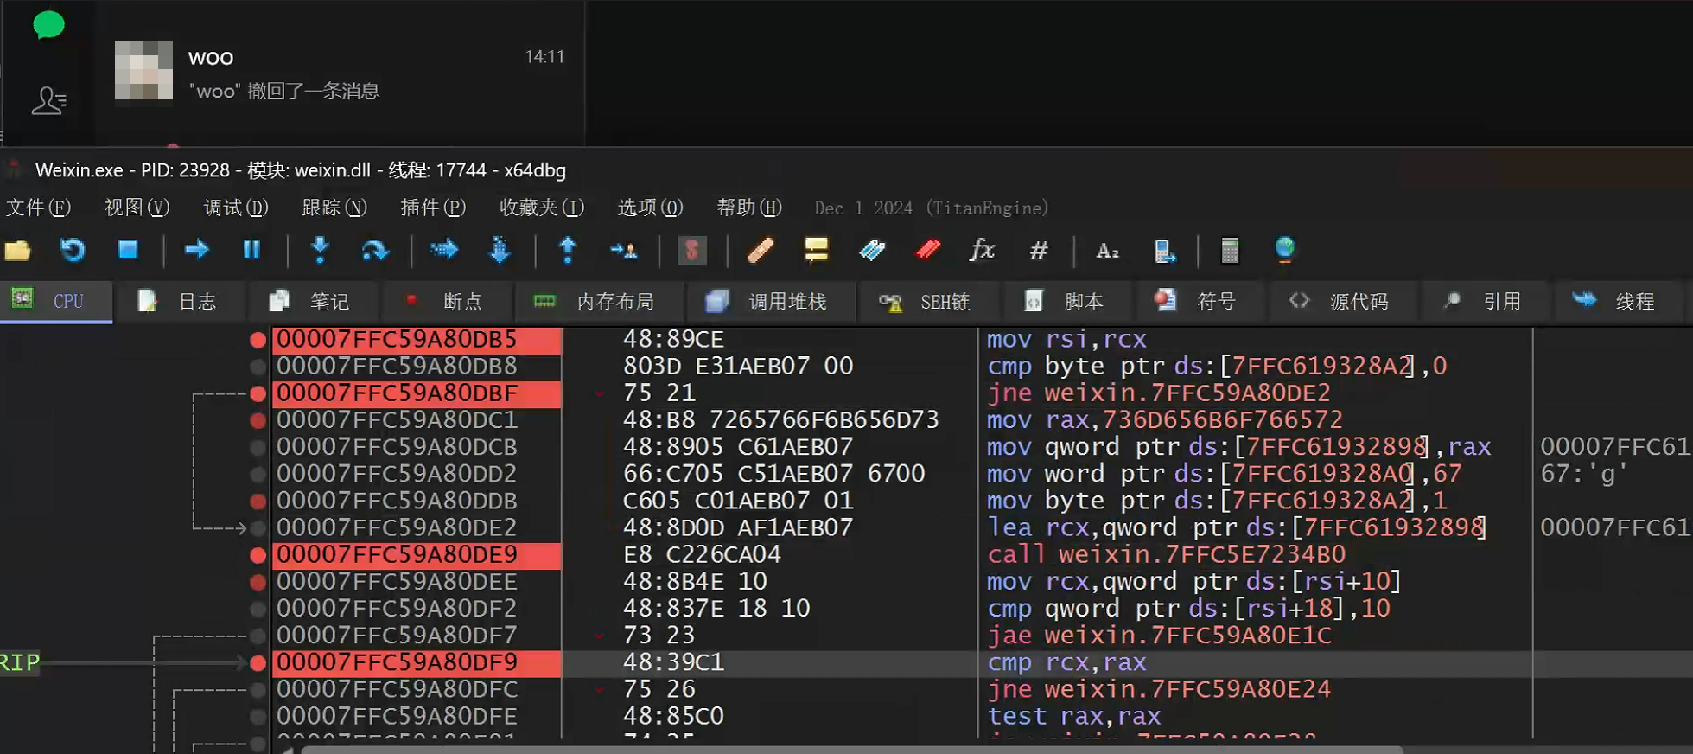
Task: Stop debugging with blue square icon
Action: (x=128, y=250)
